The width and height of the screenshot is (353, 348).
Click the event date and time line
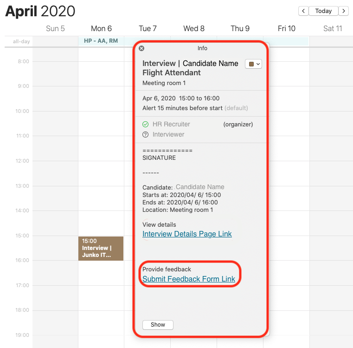181,98
